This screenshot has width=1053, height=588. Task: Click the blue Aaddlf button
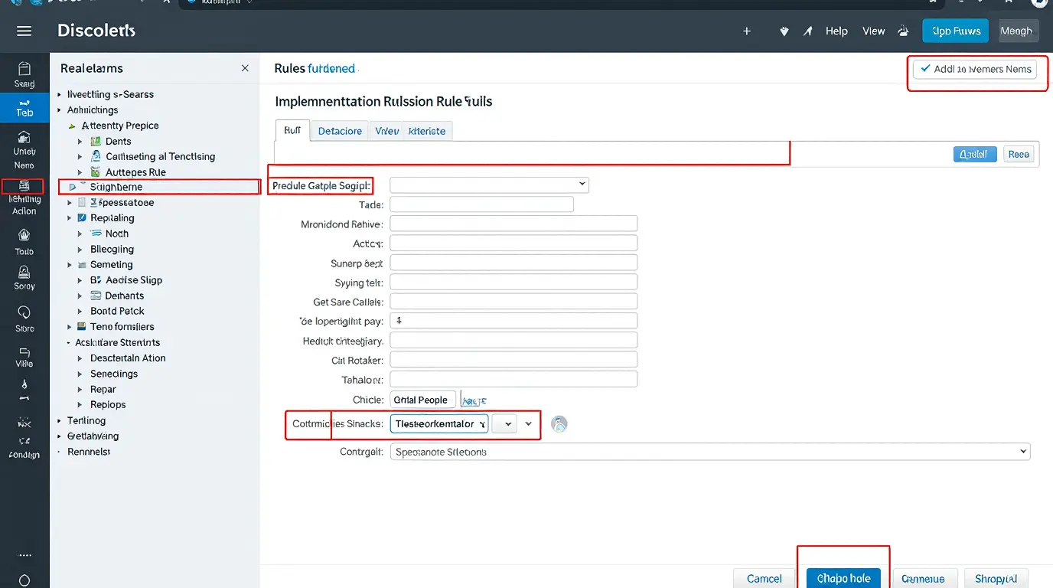tap(975, 155)
